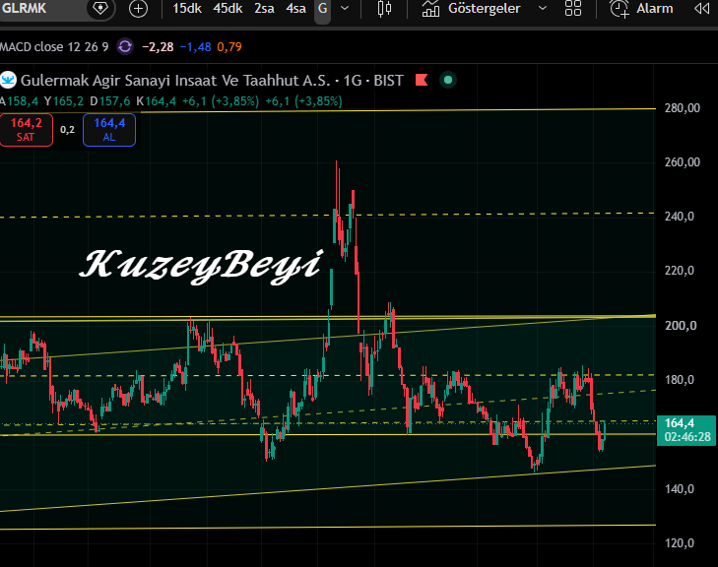
Task: Add a symbol to compare with plus icon
Action: (x=138, y=9)
